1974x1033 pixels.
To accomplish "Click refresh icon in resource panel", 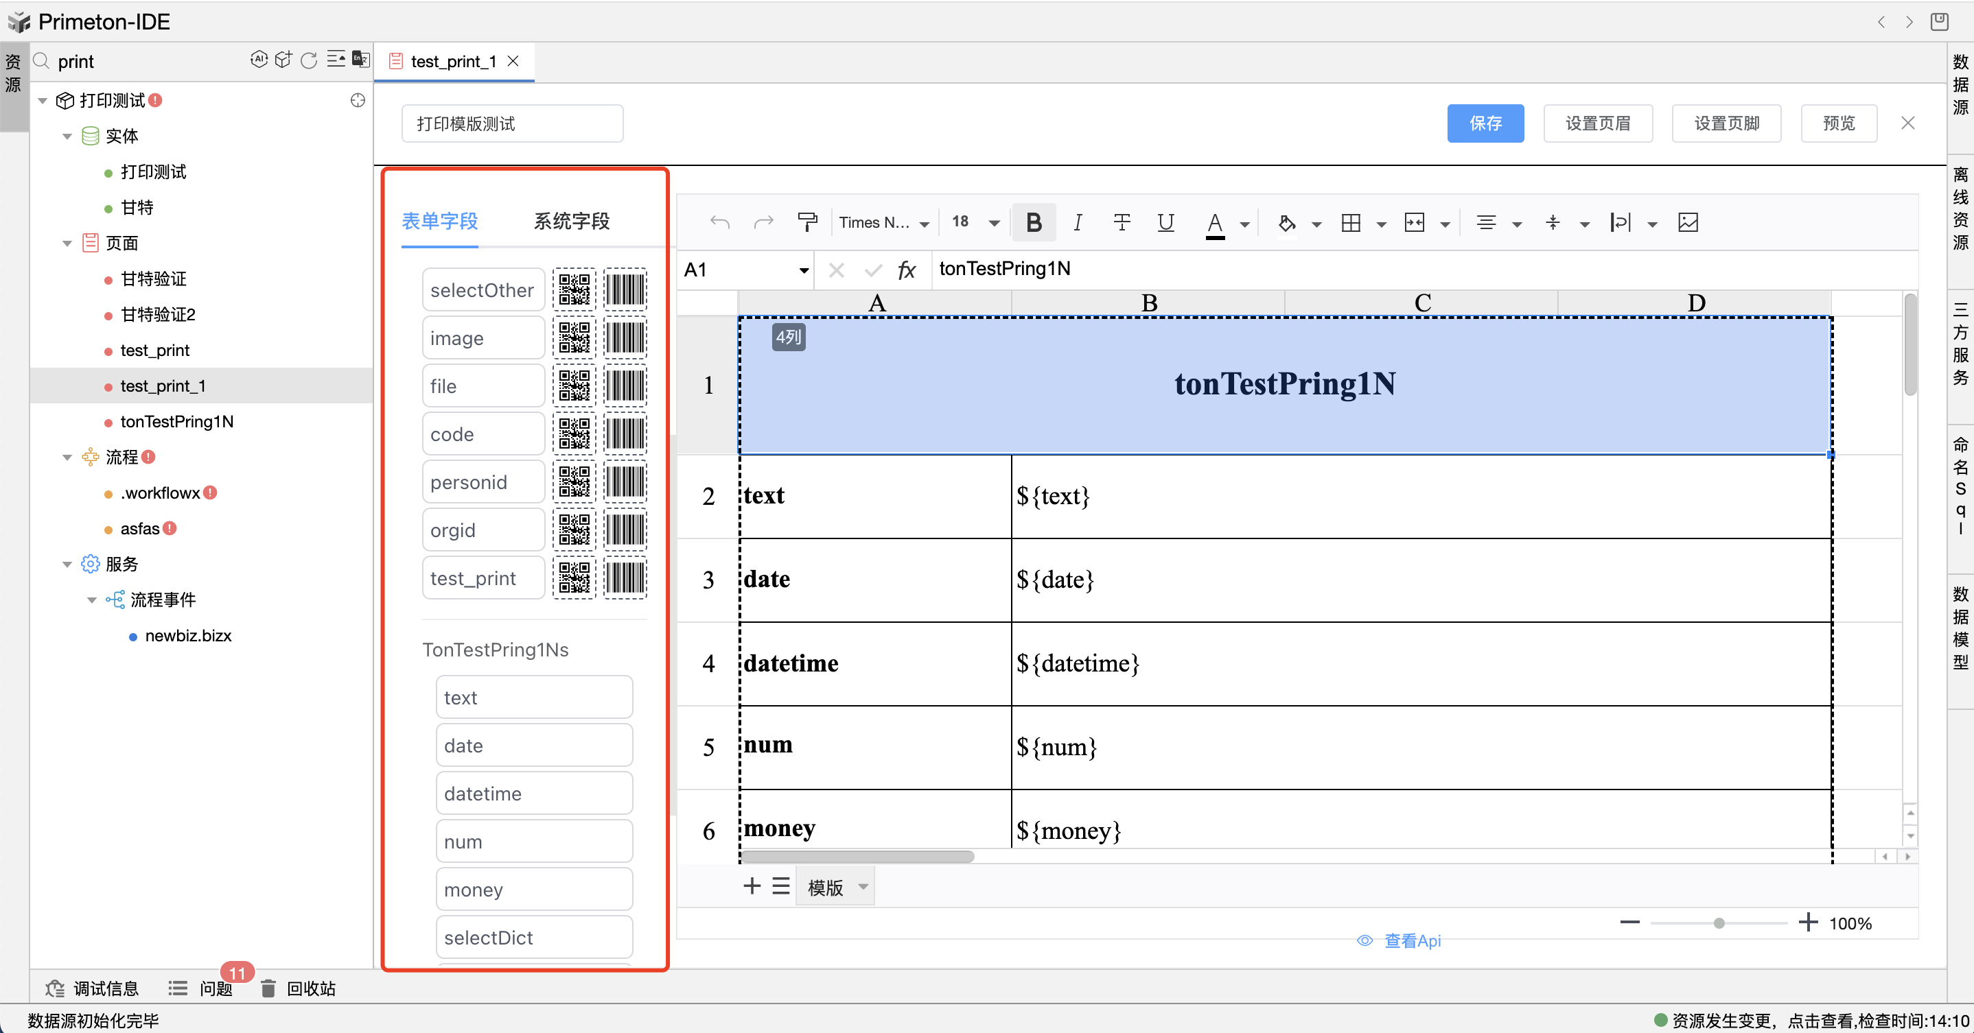I will click(309, 60).
